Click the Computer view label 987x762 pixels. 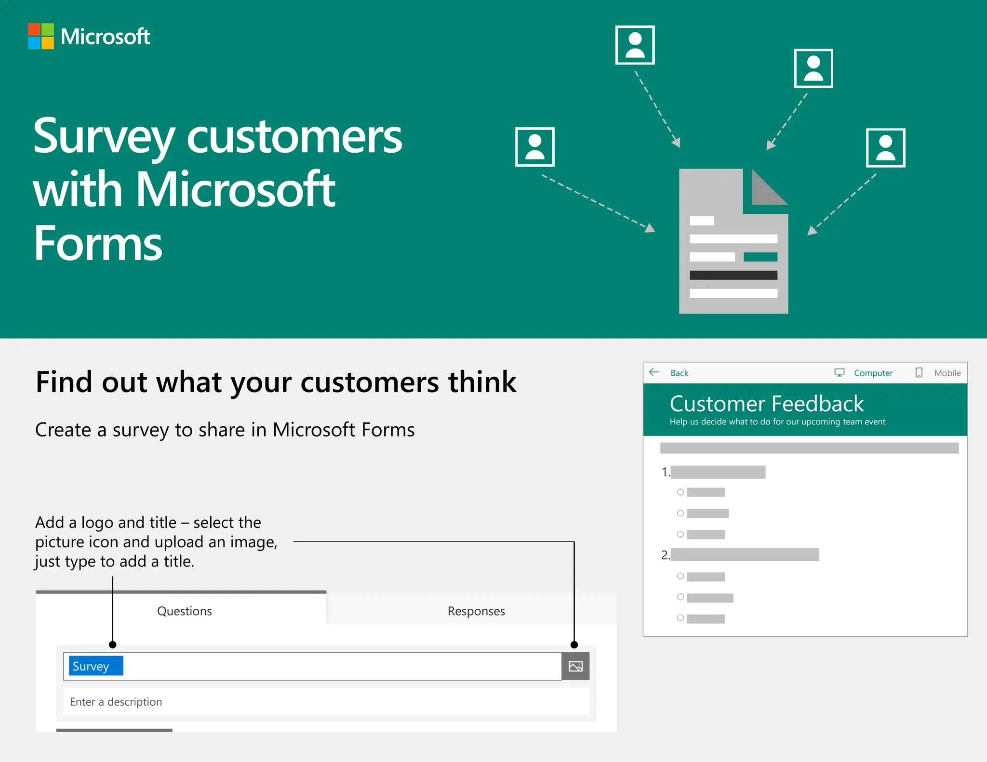point(873,373)
